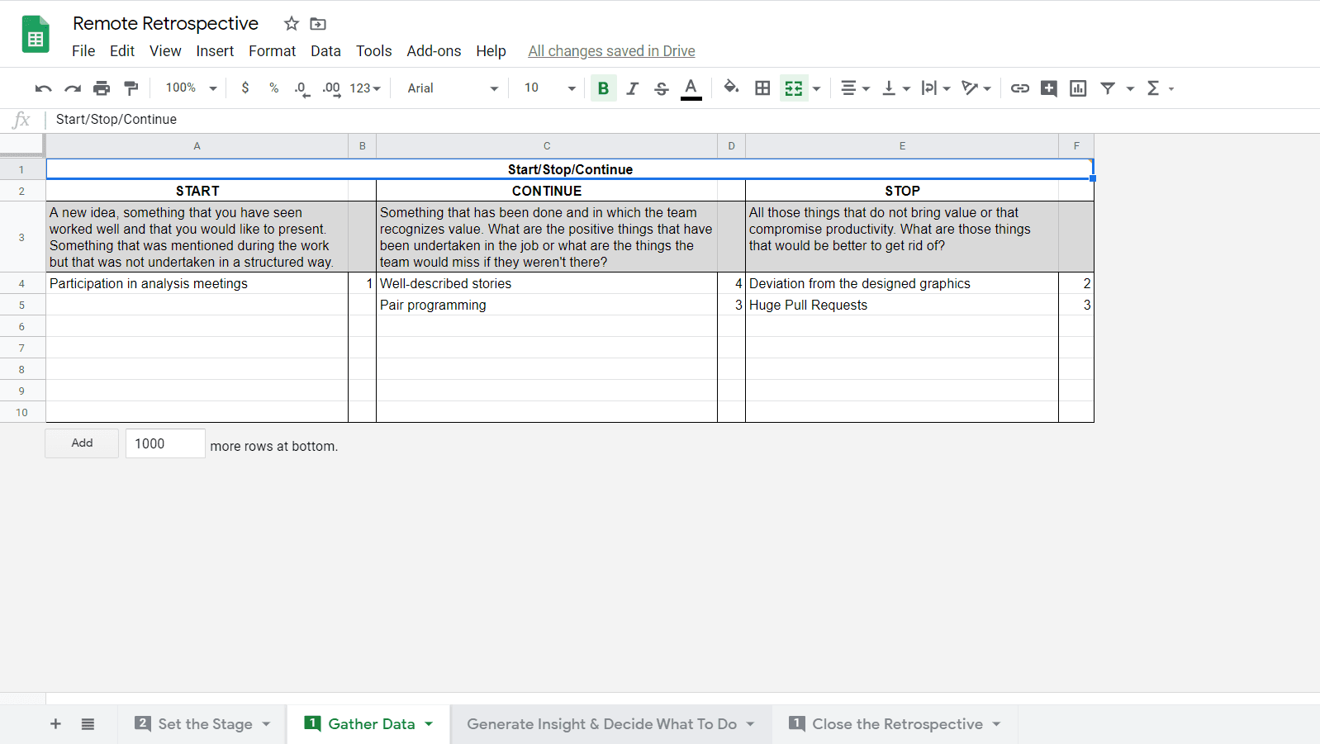1320x744 pixels.
Task: Increase decimal places icon
Action: (331, 88)
